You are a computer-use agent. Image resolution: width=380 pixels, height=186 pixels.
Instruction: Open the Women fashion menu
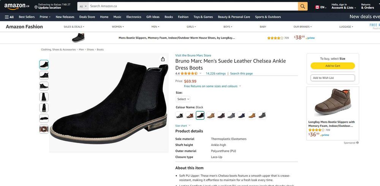(x=117, y=27)
